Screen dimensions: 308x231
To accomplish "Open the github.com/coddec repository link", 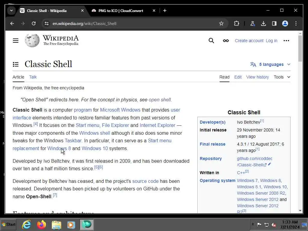I will [254, 162].
